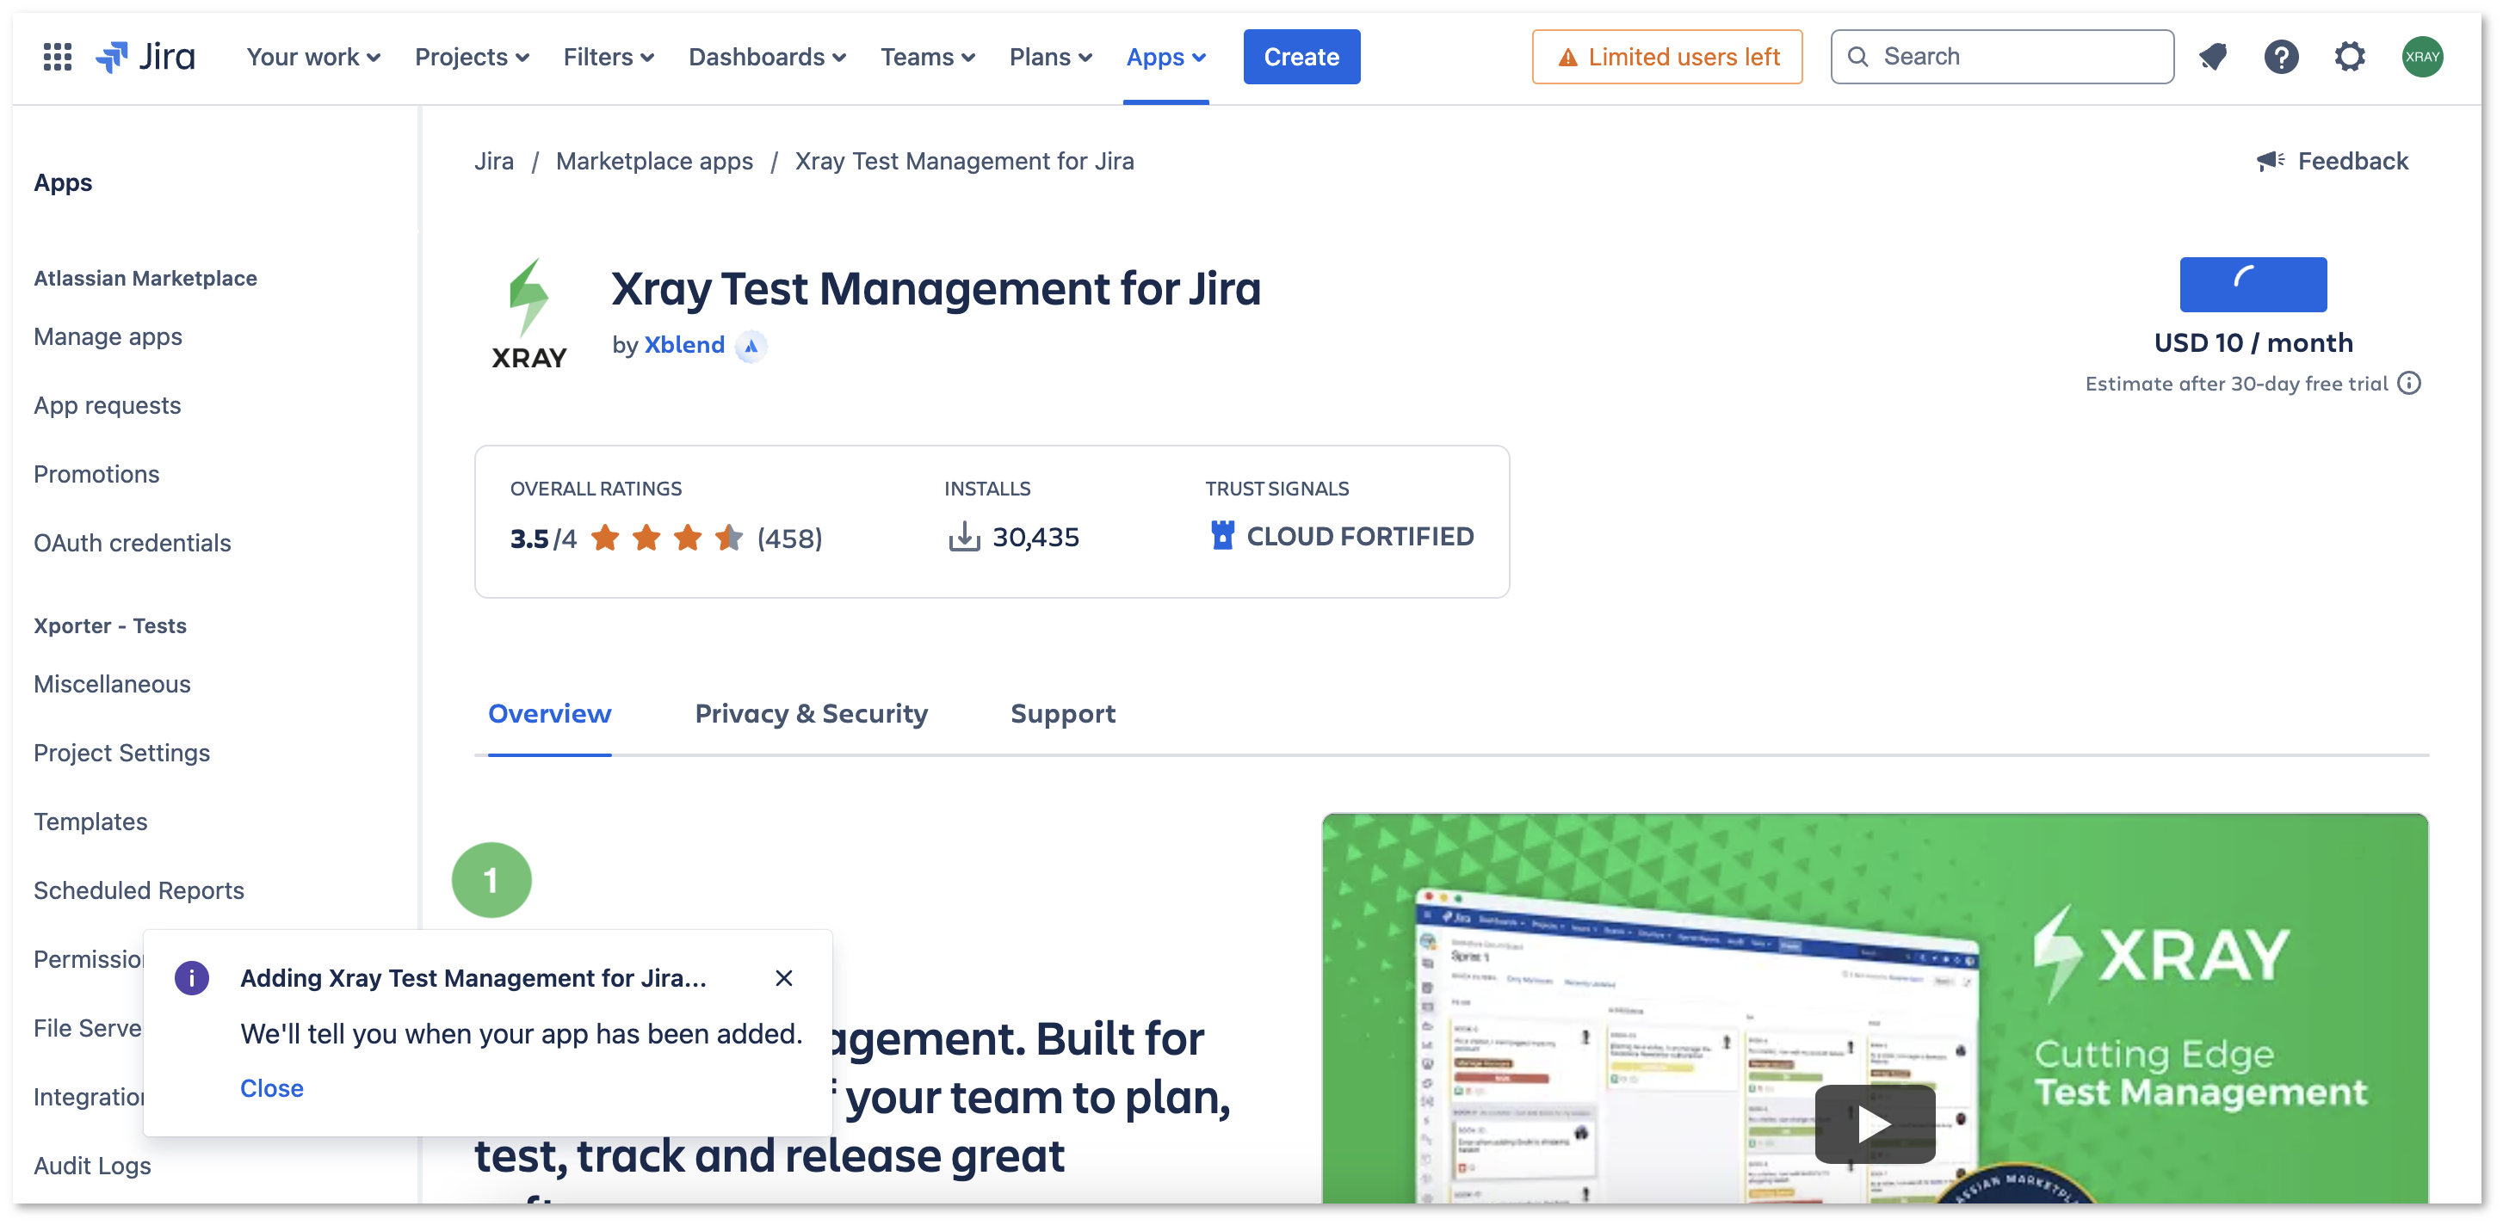Image resolution: width=2503 pixels, height=1225 pixels.
Task: Open the app switcher grid icon
Action: (58, 56)
